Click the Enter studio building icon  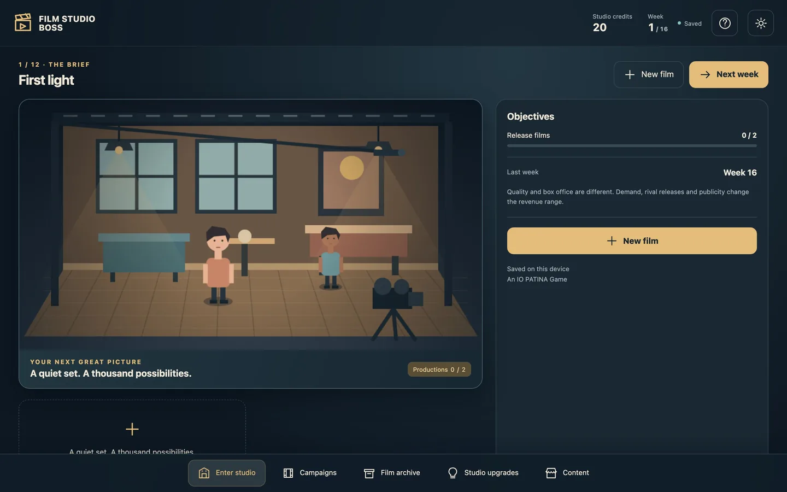click(x=204, y=473)
